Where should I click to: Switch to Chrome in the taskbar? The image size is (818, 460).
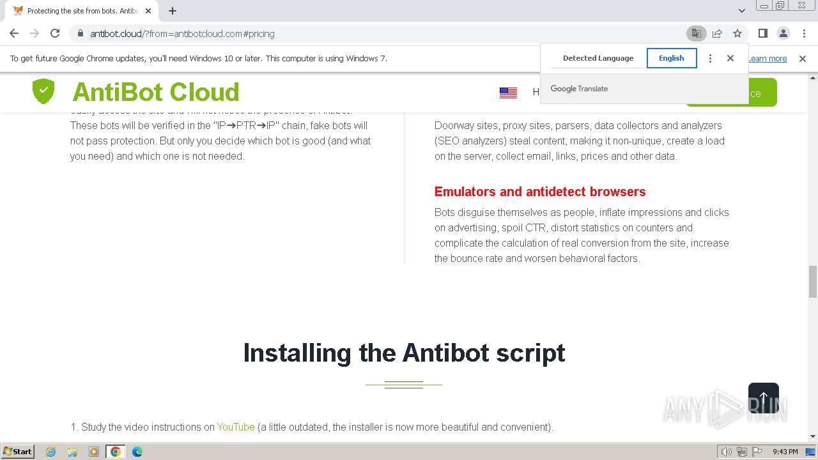[116, 452]
